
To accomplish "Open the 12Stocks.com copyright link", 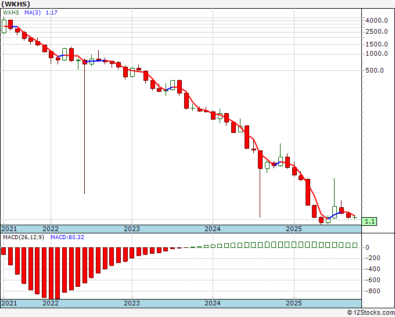I will [371, 313].
